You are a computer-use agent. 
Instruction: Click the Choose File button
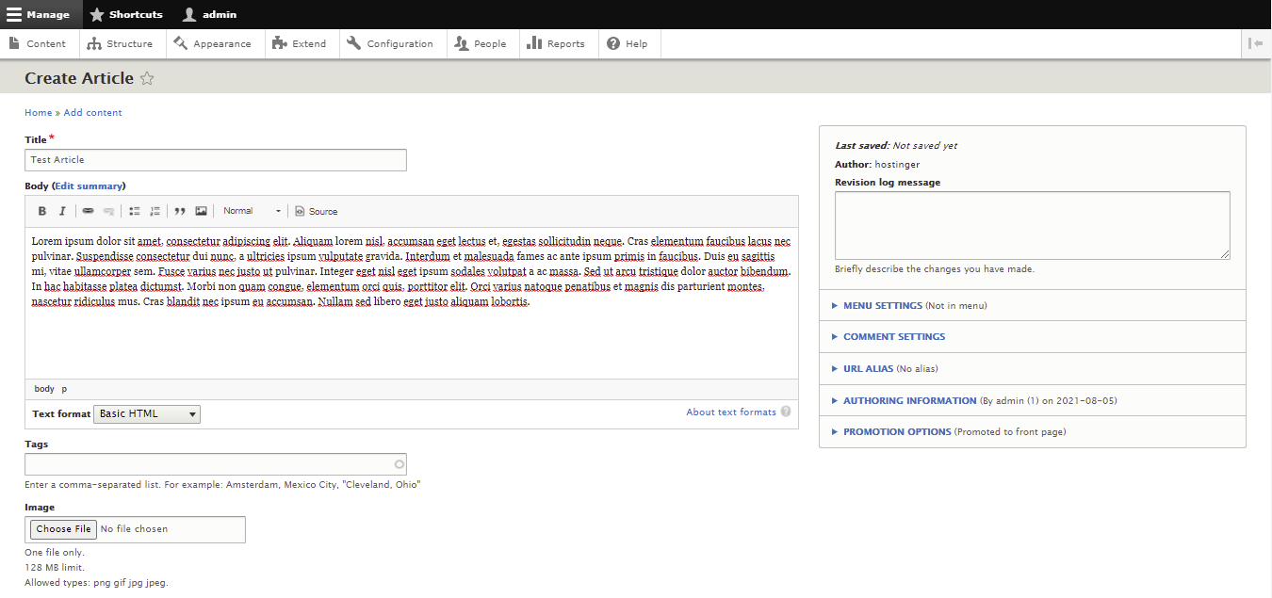[63, 529]
